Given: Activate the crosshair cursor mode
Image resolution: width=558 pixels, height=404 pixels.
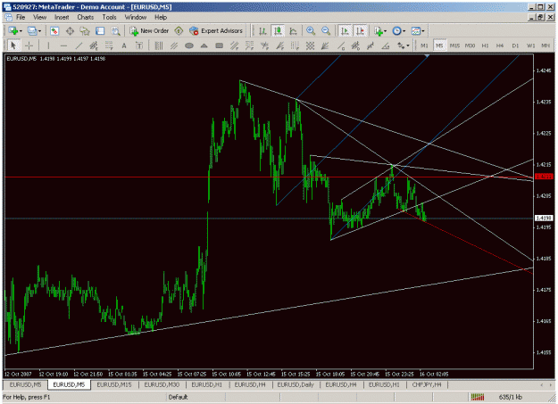Looking at the screenshot, I should click(x=29, y=45).
